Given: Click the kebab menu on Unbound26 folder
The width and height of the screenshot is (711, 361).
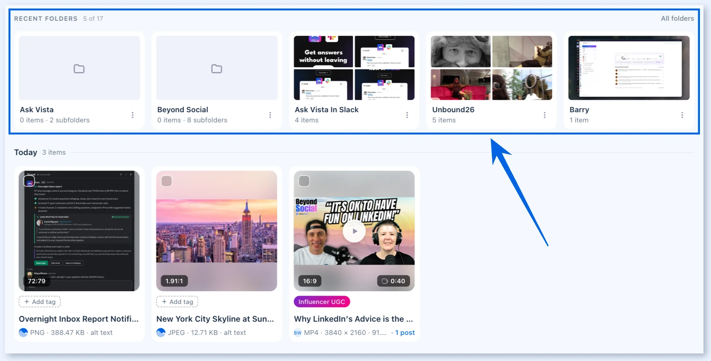Looking at the screenshot, I should pos(545,115).
